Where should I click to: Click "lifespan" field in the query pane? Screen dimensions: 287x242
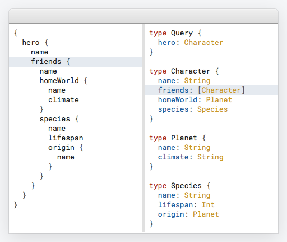click(66, 138)
